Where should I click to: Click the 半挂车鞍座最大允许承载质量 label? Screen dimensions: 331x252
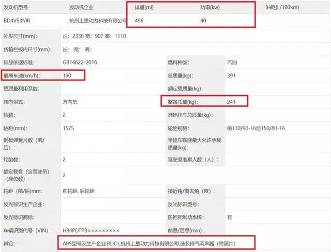(194, 144)
